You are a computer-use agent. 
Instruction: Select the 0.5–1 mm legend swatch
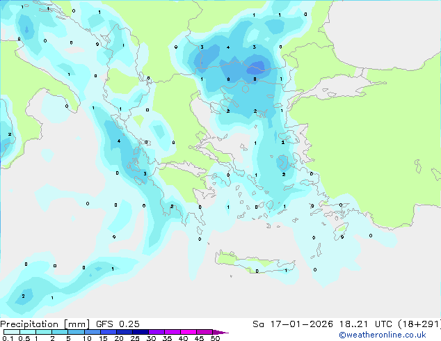point(28,332)
